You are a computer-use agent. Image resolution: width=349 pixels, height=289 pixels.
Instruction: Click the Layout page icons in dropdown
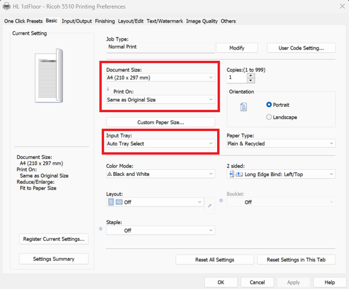point(115,202)
